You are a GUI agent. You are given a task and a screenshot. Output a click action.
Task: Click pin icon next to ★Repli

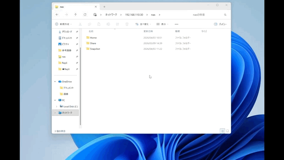pyautogui.click(x=77, y=69)
